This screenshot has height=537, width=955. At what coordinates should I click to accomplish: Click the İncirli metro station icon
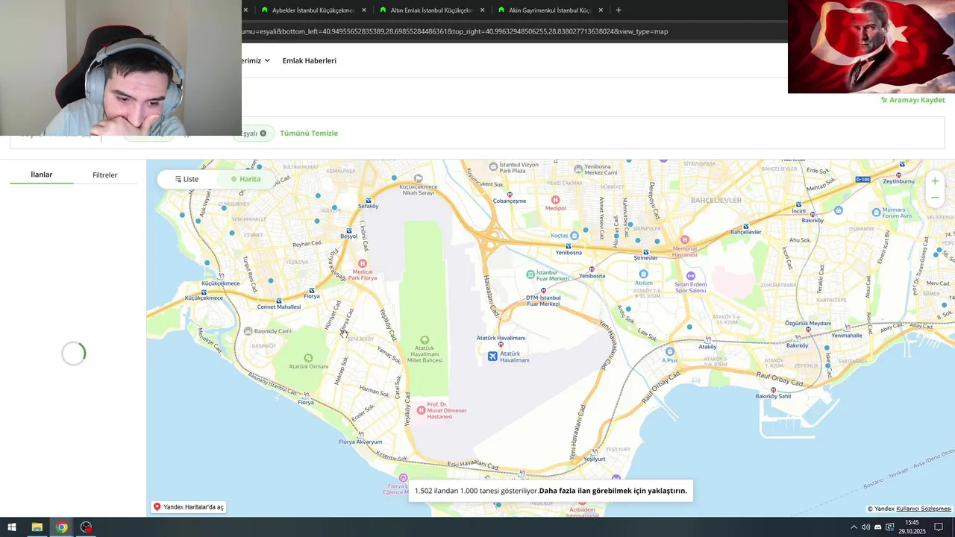pos(799,204)
